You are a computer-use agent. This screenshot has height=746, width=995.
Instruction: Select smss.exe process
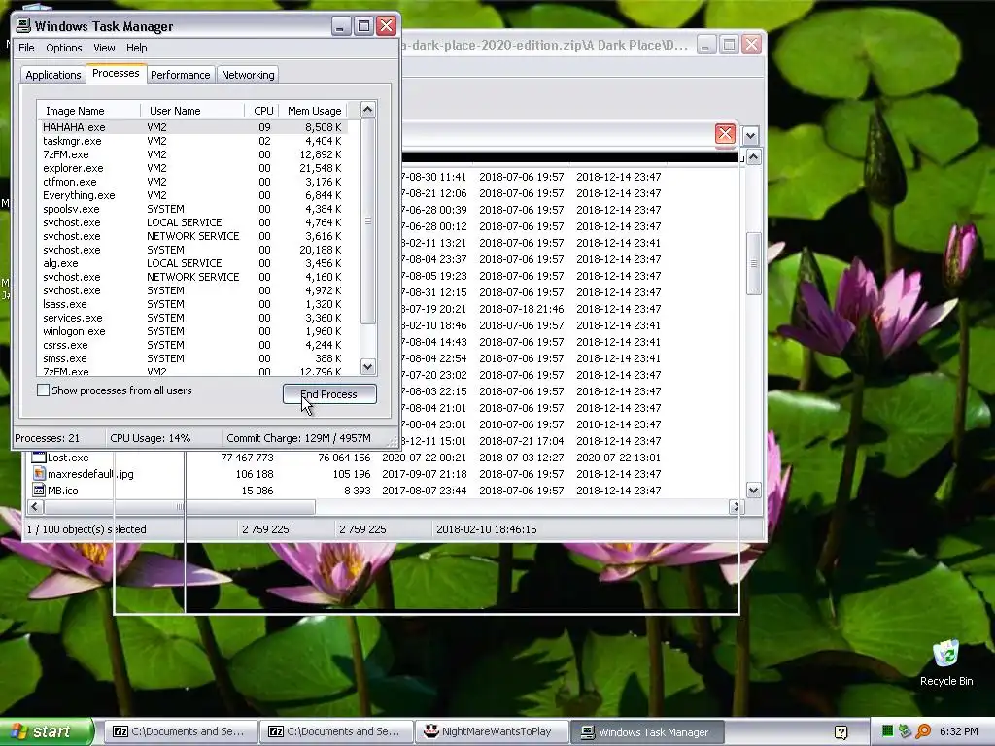(x=193, y=358)
